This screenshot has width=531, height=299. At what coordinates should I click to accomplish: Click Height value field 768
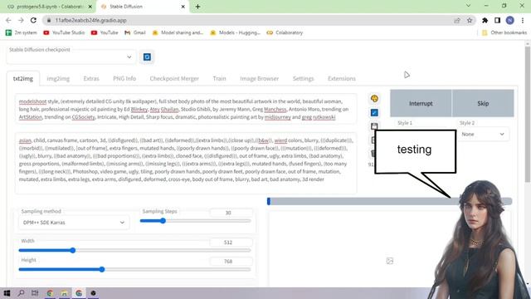(231, 262)
